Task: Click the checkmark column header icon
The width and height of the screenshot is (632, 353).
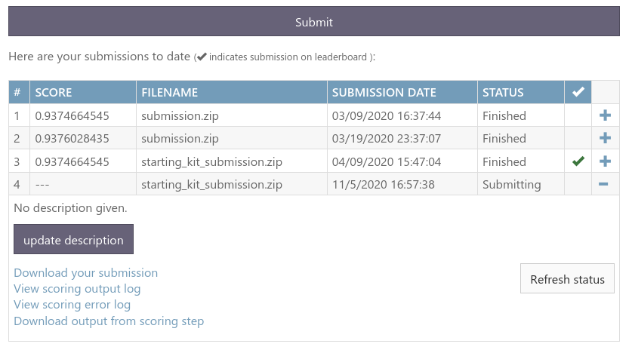Action: (578, 93)
